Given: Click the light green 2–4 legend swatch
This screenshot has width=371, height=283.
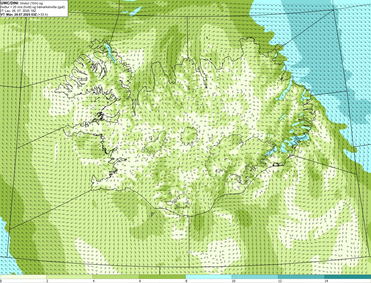Looking at the screenshot, I should click(70, 277).
